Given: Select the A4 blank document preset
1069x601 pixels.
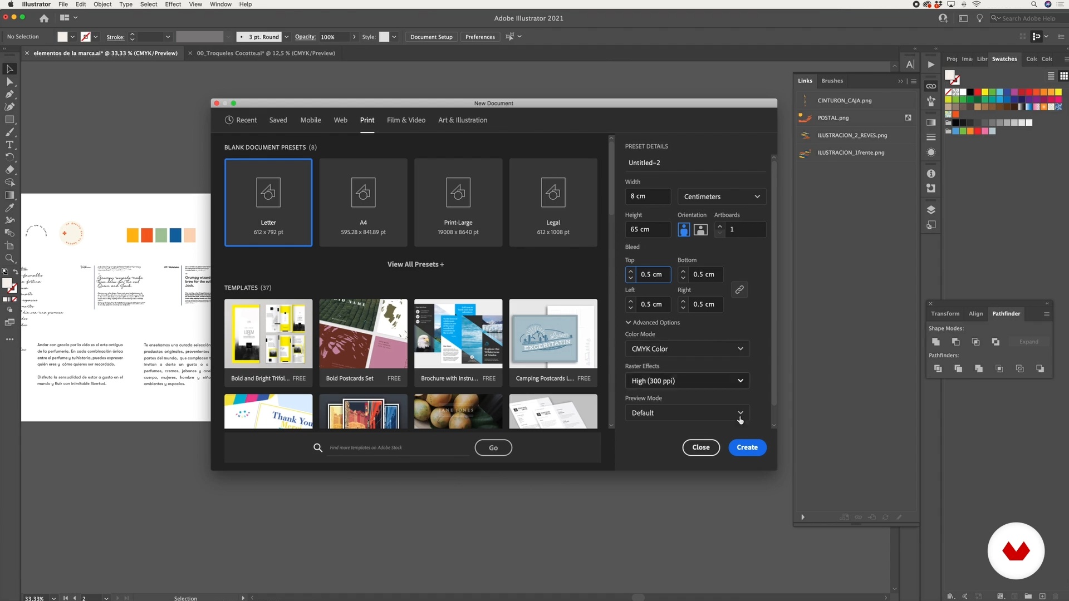Looking at the screenshot, I should coord(363,203).
